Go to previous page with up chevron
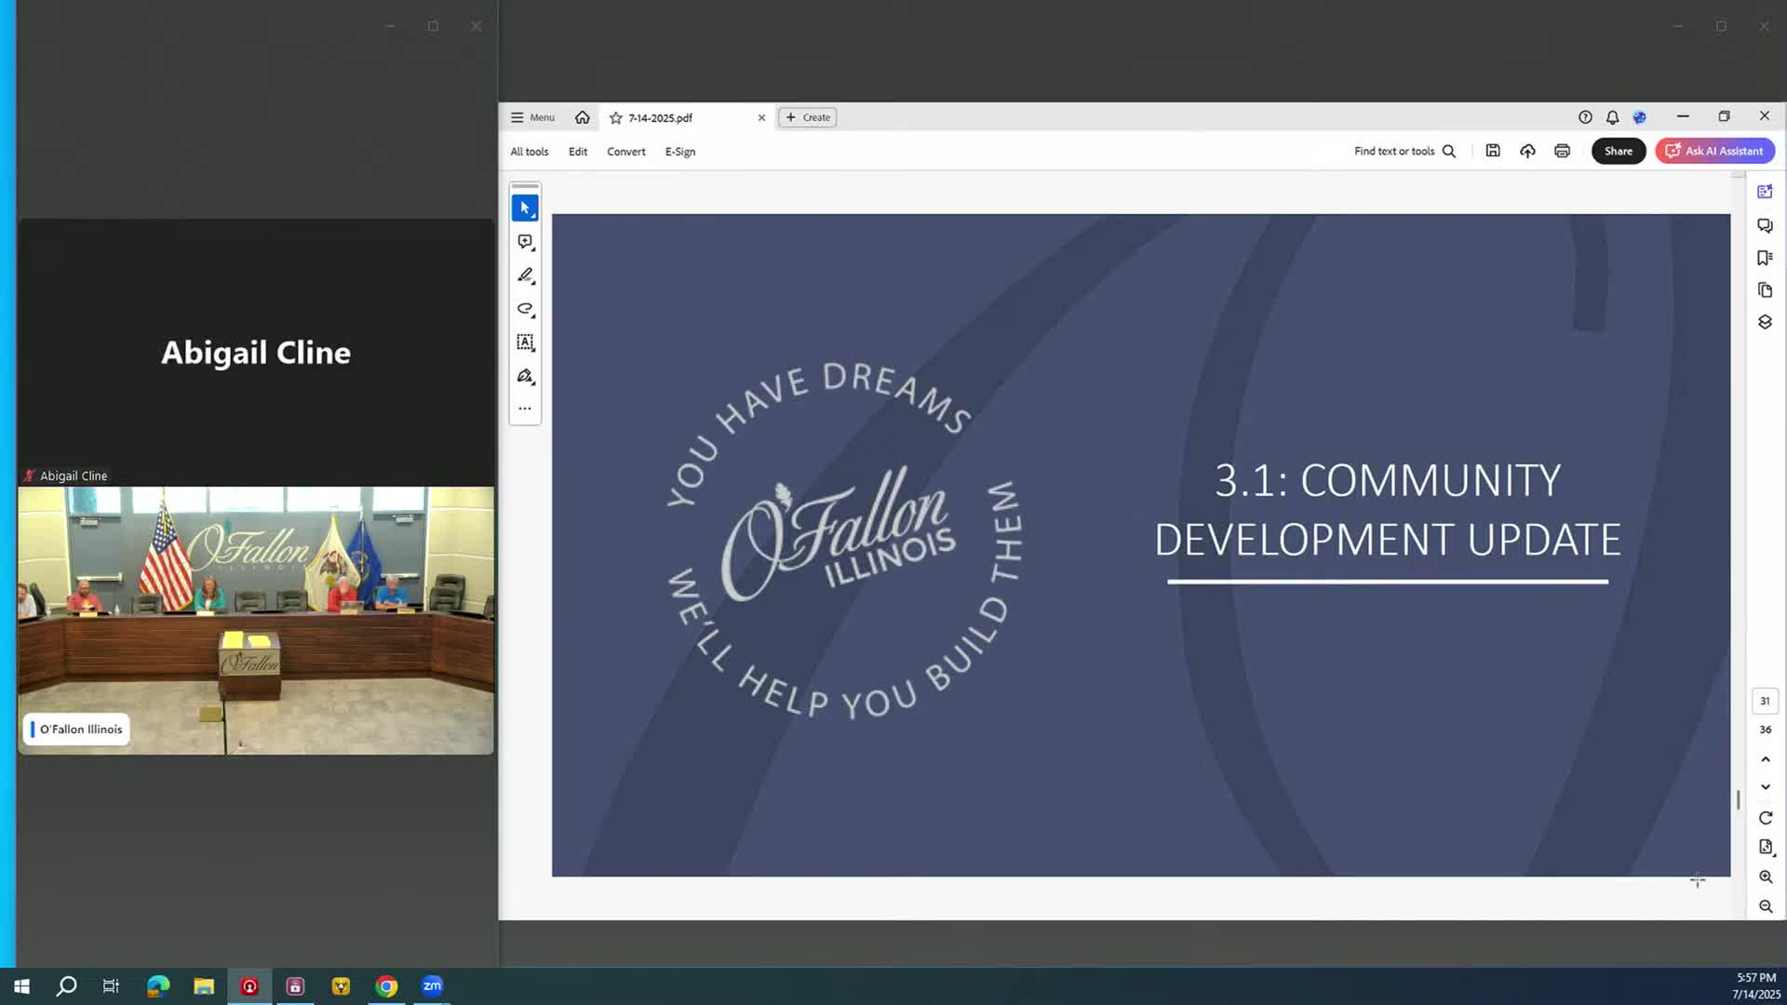This screenshot has width=1787, height=1005. [x=1766, y=759]
